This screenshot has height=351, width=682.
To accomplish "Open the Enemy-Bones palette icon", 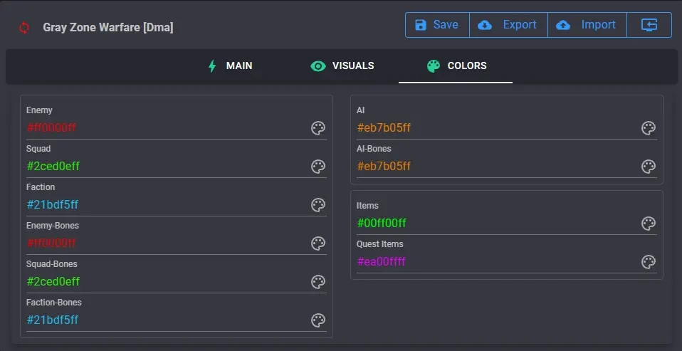I will pos(318,243).
